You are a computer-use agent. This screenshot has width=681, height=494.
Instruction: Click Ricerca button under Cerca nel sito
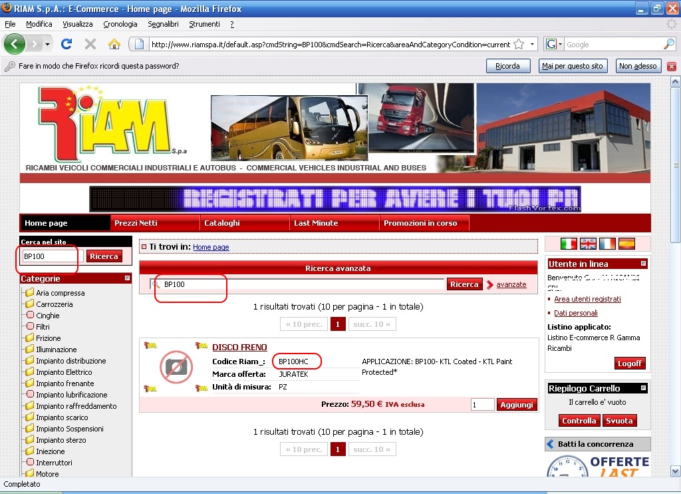[x=104, y=256]
